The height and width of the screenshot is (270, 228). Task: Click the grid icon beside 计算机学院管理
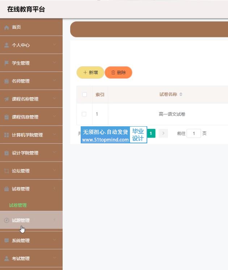[7, 135]
